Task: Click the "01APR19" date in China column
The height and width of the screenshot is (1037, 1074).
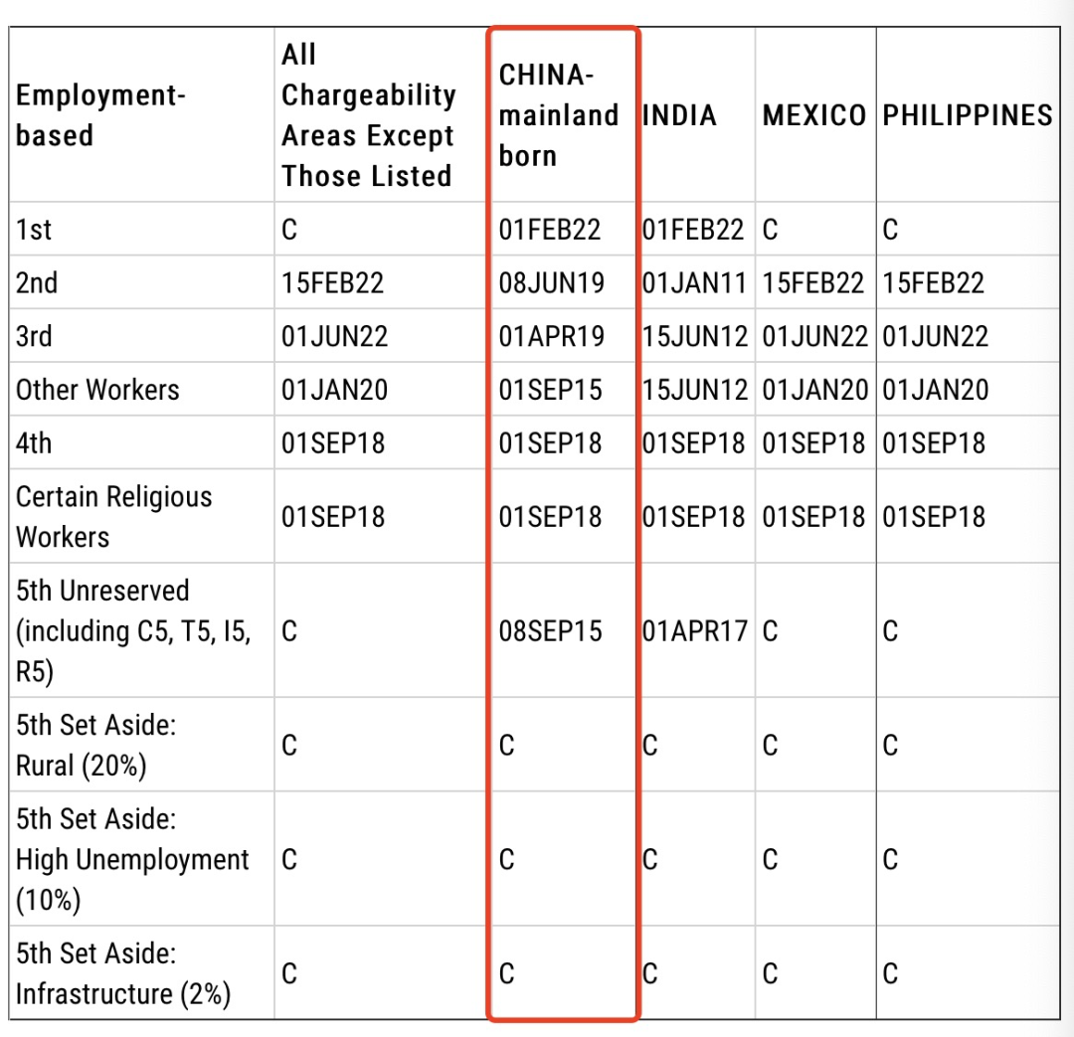Action: pos(551,337)
